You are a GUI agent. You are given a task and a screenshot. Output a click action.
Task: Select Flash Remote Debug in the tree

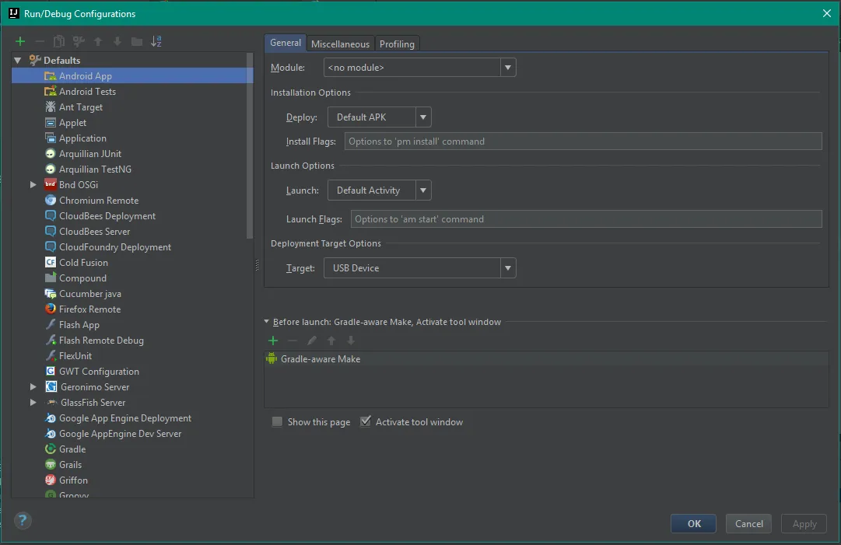(101, 340)
